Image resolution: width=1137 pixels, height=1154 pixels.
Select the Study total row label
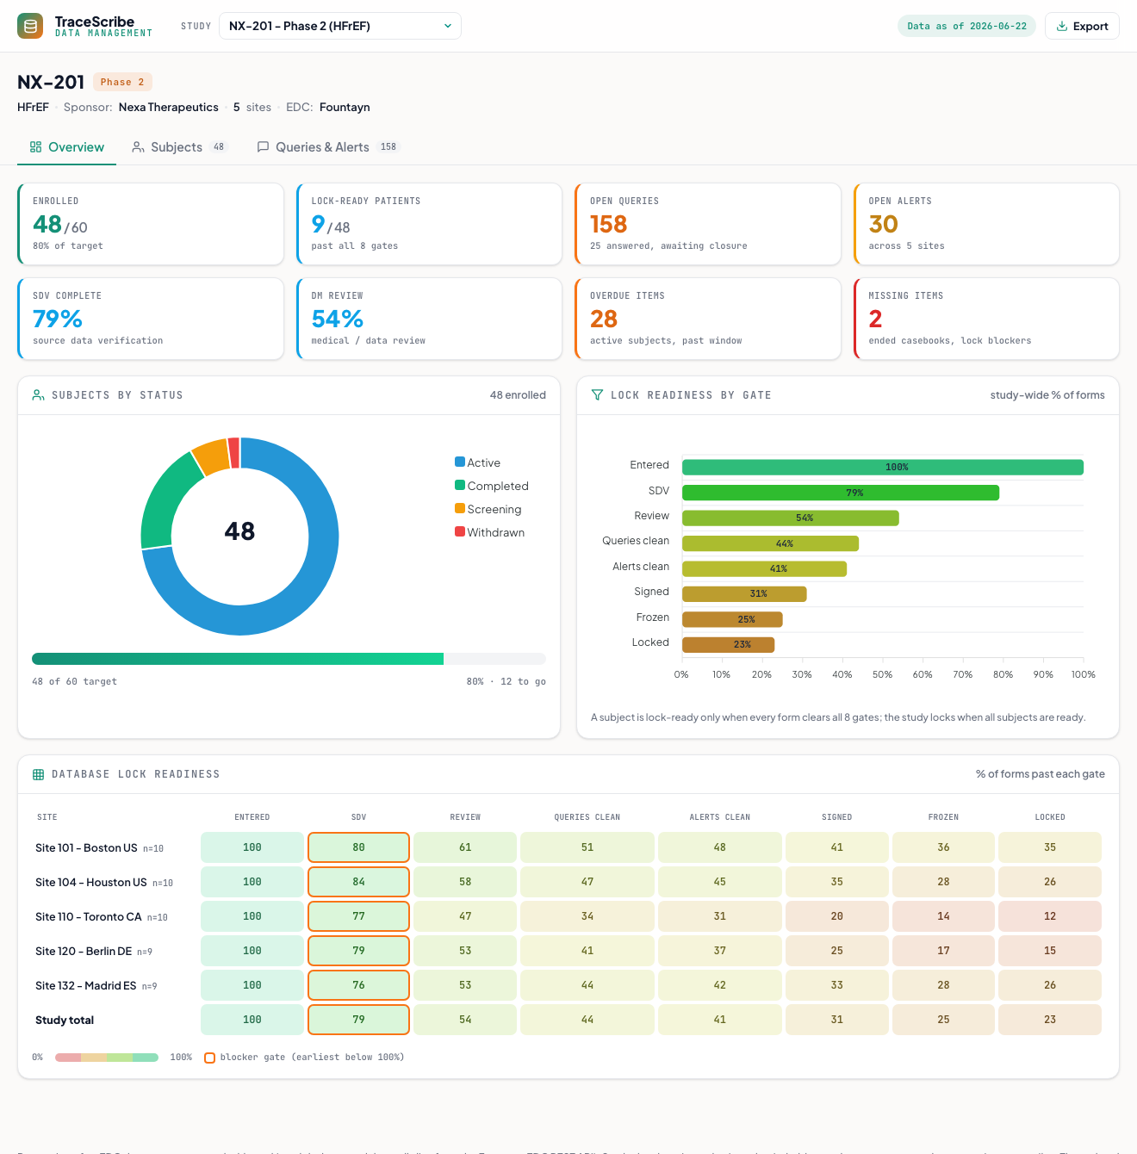point(65,1020)
